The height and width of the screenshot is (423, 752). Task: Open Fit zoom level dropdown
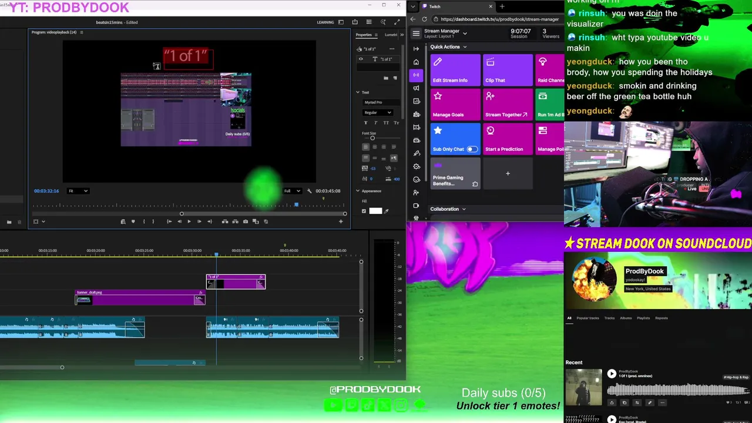pyautogui.click(x=78, y=191)
